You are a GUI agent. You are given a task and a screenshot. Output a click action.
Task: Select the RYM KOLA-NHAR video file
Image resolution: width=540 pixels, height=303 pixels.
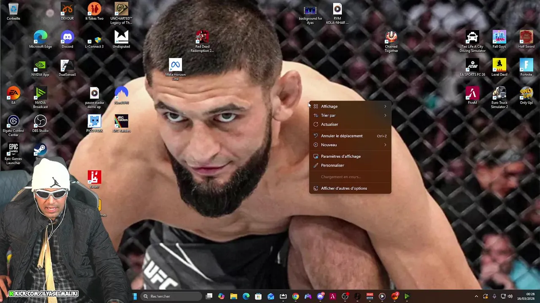point(337,13)
